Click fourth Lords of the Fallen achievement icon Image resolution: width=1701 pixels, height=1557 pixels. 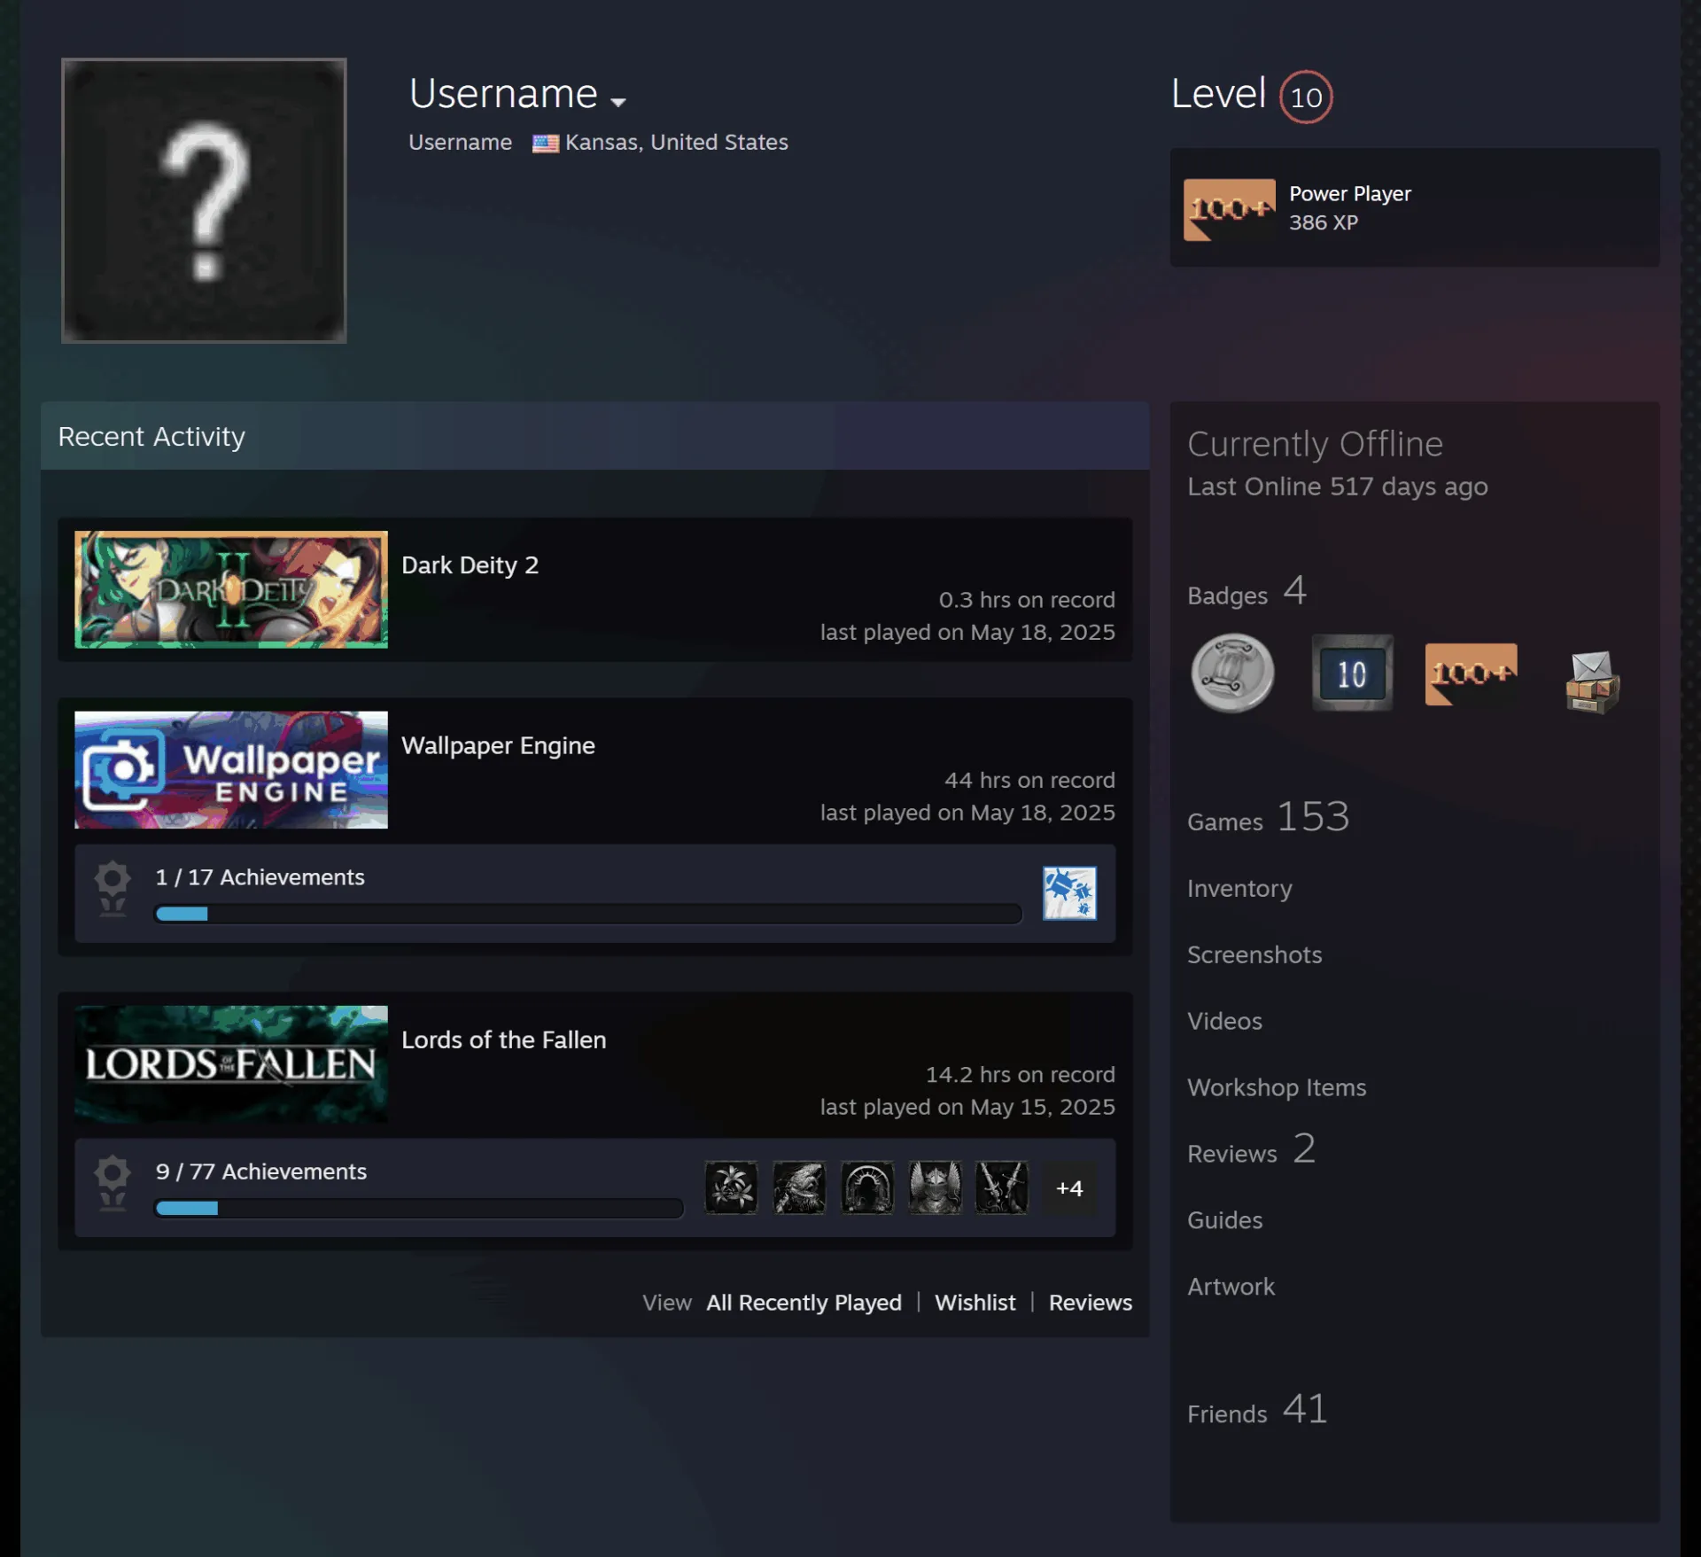tap(935, 1187)
